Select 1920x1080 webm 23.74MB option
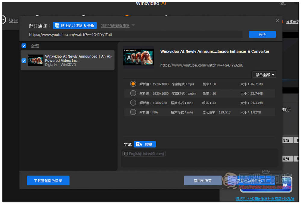 tap(133, 93)
